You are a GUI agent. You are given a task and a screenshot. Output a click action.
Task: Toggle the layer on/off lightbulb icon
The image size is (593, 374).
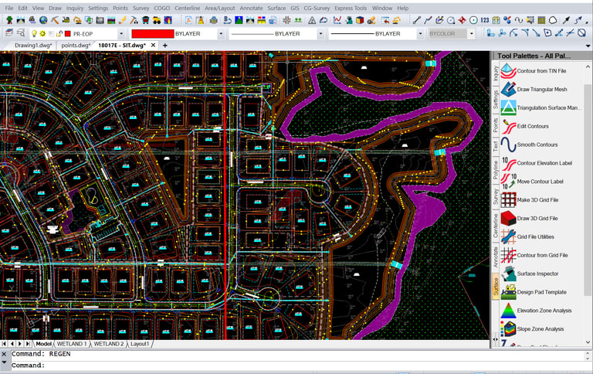(34, 34)
